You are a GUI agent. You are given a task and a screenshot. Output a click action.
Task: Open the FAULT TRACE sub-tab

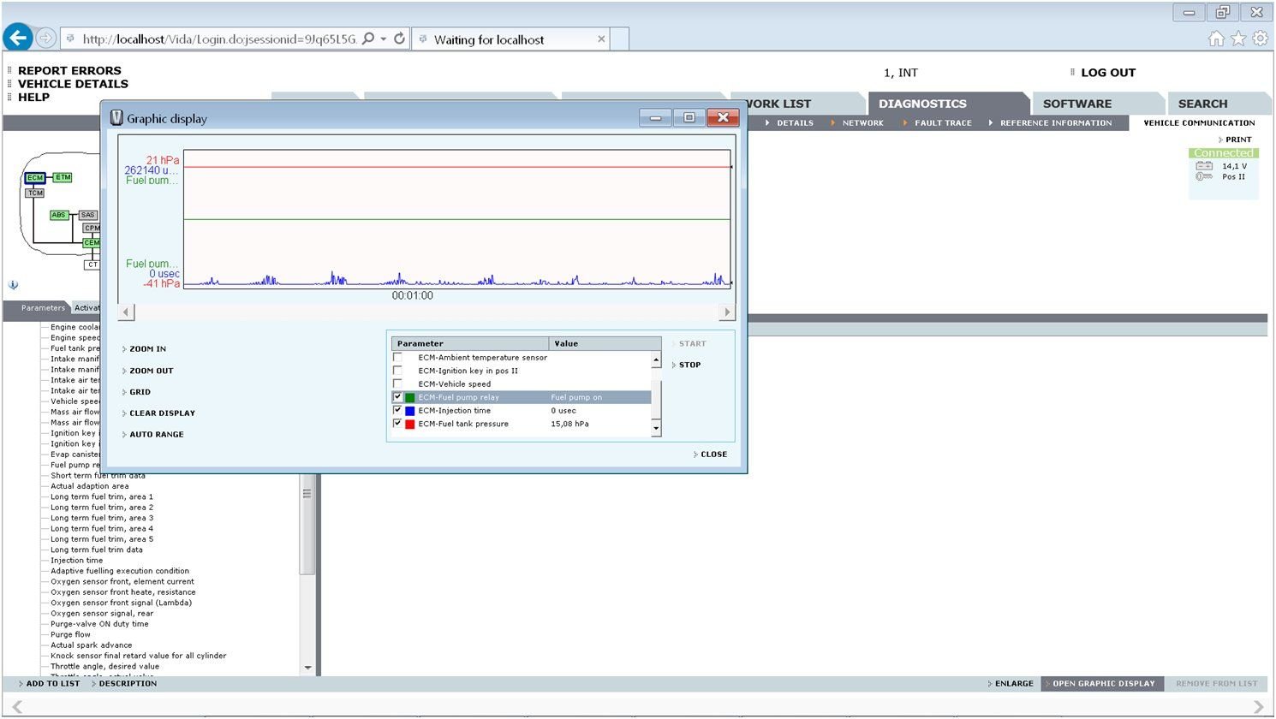coord(942,123)
